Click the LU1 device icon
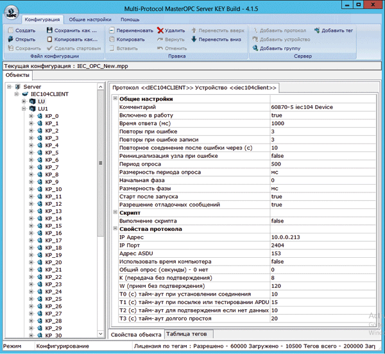 coord(33,108)
